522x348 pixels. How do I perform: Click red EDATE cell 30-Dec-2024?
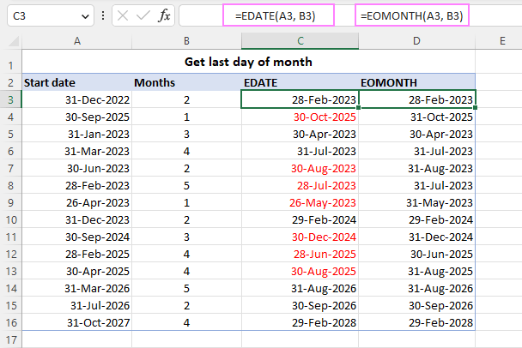[300, 237]
